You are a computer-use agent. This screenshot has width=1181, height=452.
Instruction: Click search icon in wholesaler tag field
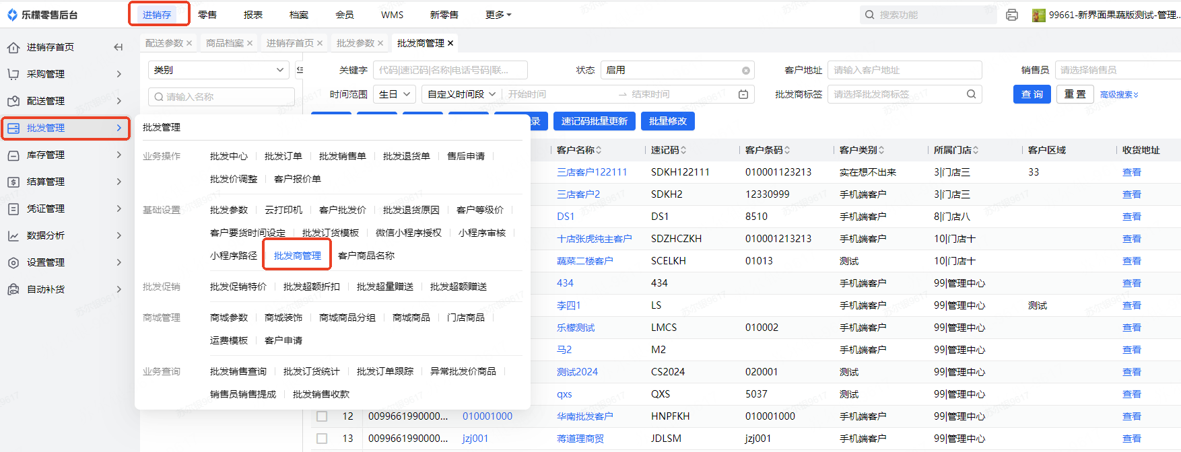971,95
